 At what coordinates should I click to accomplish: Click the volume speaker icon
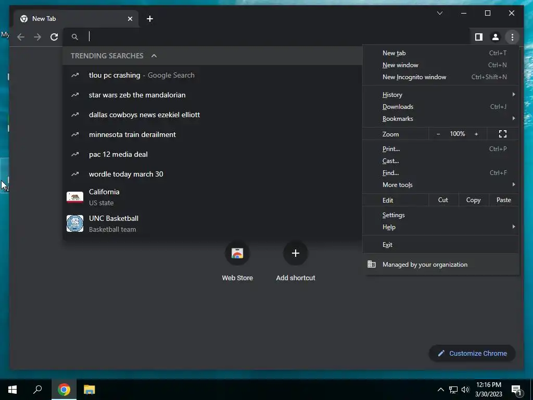(465, 390)
